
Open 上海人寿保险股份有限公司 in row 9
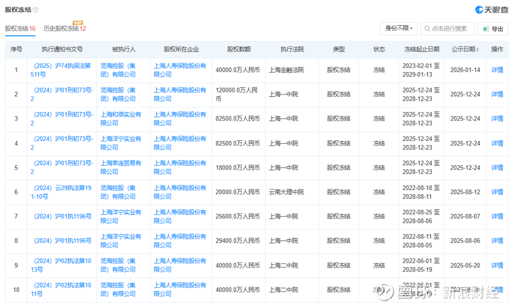coord(180,265)
